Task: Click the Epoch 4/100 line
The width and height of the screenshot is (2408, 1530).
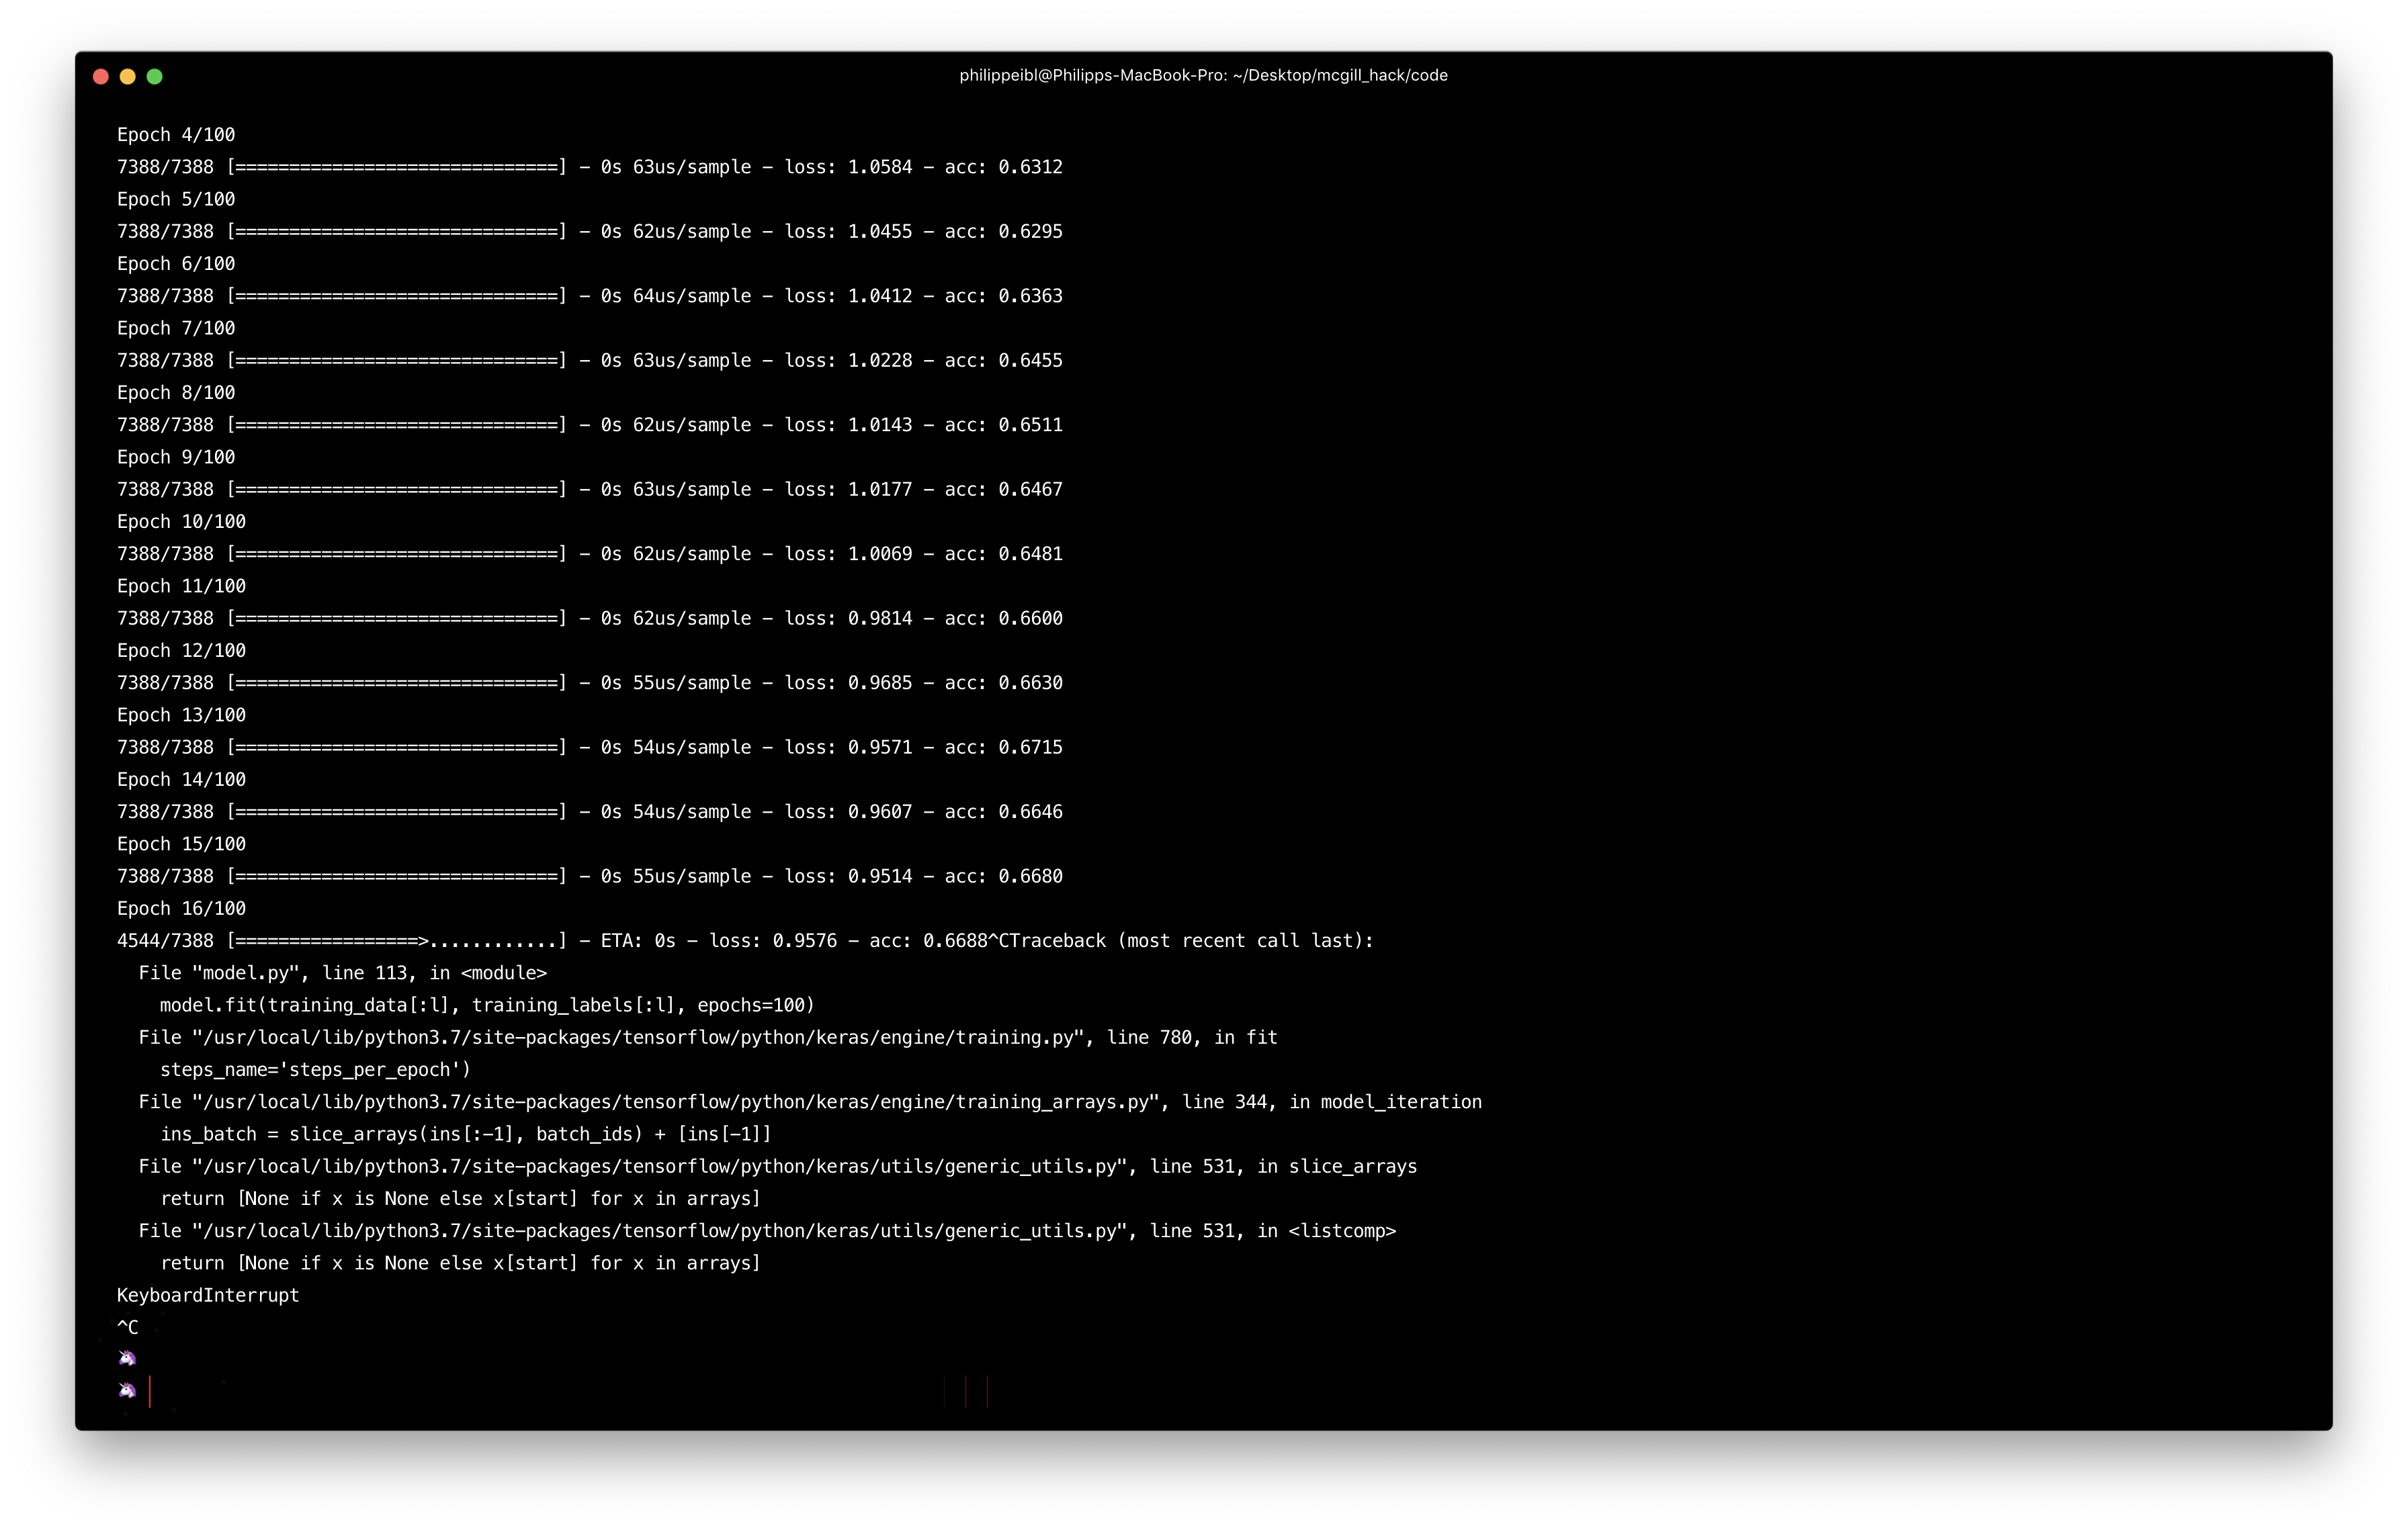Action: [x=176, y=135]
